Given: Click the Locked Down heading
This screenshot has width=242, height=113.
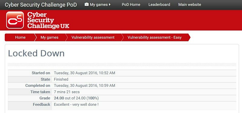Looking at the screenshot, I should (36, 53).
